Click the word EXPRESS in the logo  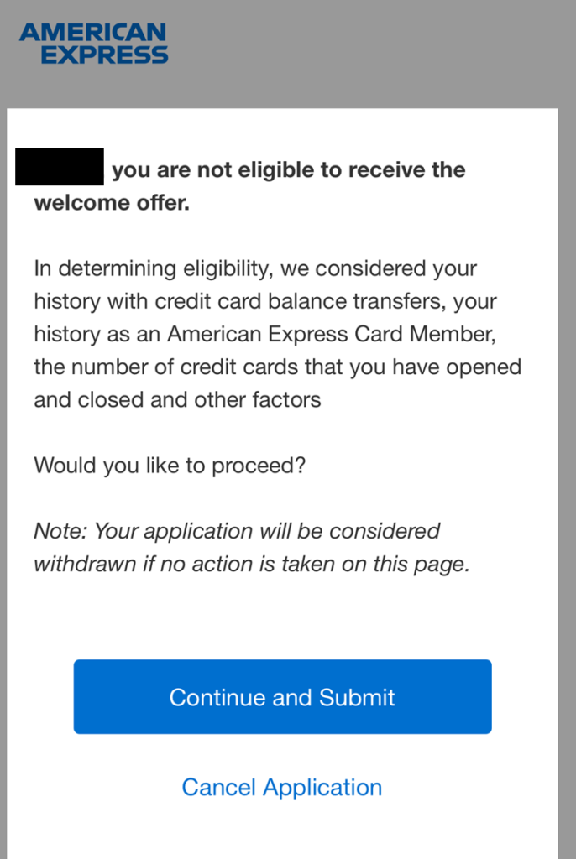click(105, 55)
